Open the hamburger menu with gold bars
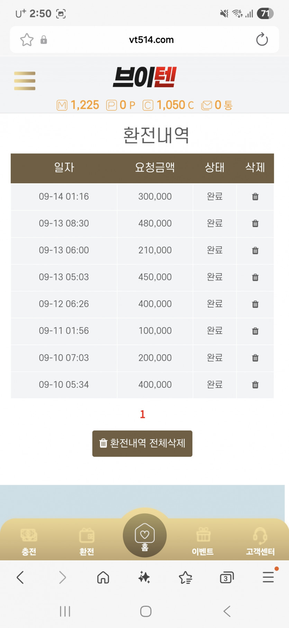289x628 pixels. pyautogui.click(x=25, y=81)
